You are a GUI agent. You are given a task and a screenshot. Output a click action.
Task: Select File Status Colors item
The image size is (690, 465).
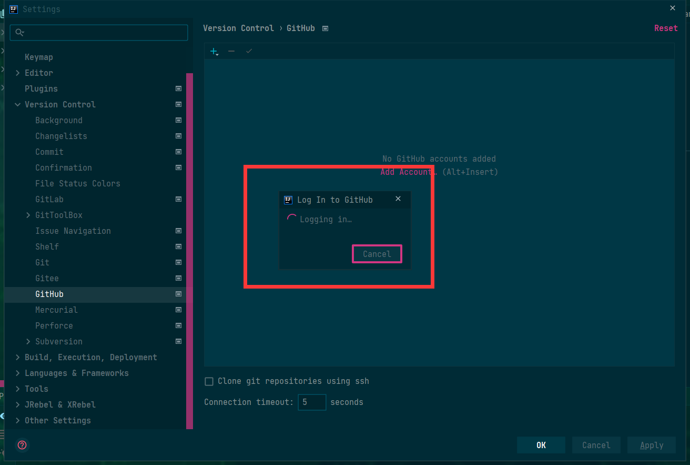point(77,183)
